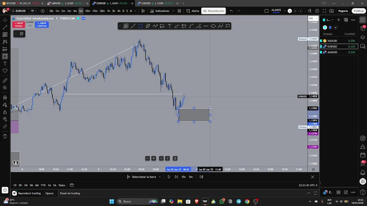Select the rectangle icon in floating drawing toolbar
Image resolution: width=367 pixels, height=206 pixels.
coord(140,26)
